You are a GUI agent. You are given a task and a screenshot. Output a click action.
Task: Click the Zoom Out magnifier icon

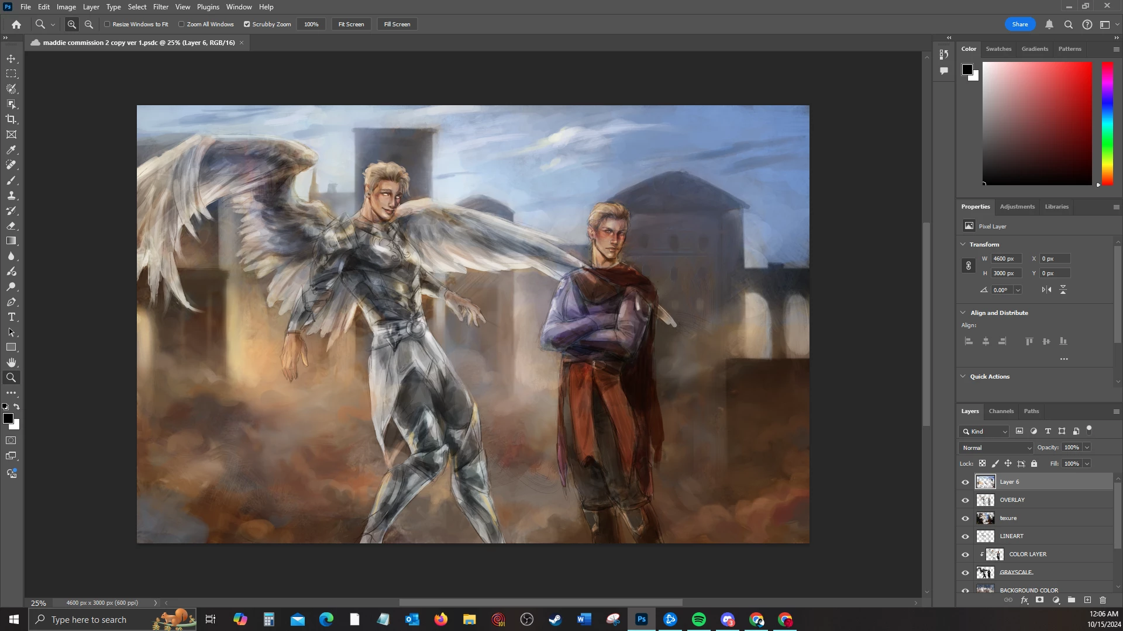click(89, 25)
